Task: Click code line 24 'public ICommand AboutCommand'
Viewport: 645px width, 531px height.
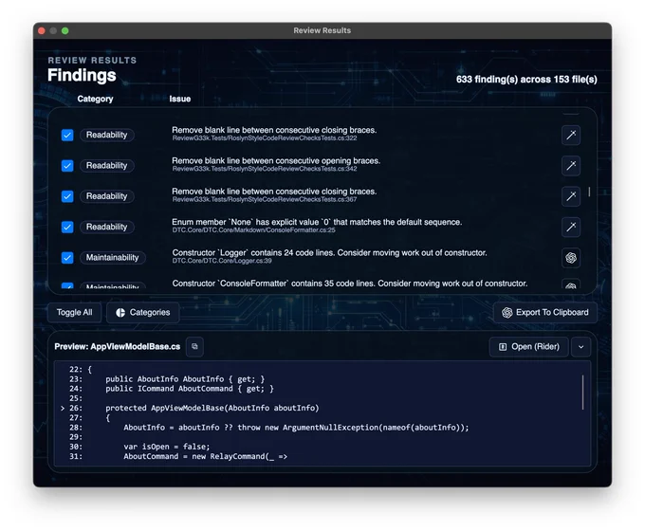Action: [190, 389]
